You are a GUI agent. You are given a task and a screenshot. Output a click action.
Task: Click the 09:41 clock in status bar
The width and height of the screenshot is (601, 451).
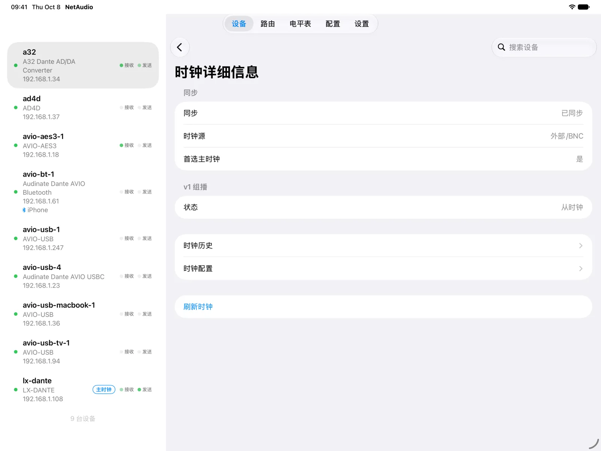[19, 7]
